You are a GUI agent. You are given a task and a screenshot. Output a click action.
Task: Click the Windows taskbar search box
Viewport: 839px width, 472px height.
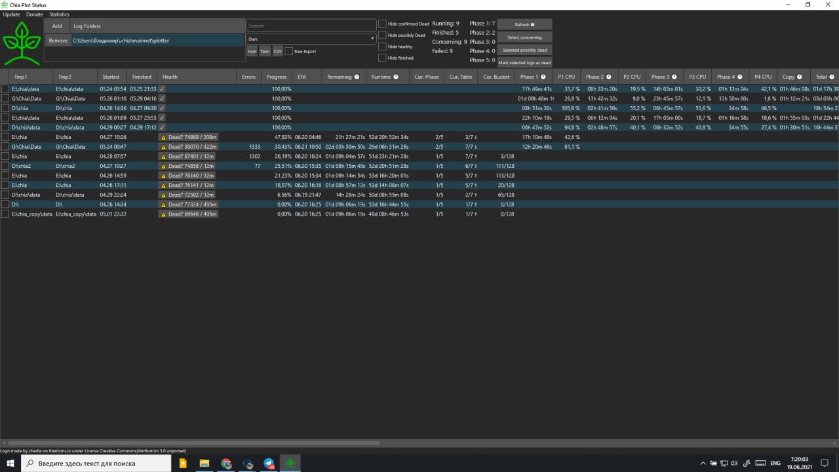coord(96,463)
